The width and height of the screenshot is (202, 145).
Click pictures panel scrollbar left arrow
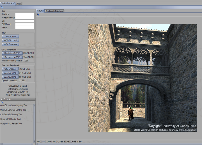[x=38, y=144]
